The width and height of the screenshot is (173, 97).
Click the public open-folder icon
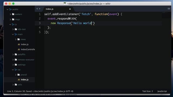11,9
